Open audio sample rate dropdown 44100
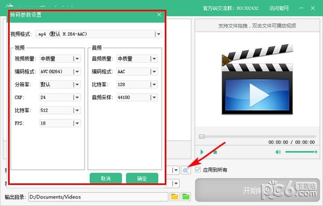The height and width of the screenshot is (206, 323). (137, 98)
